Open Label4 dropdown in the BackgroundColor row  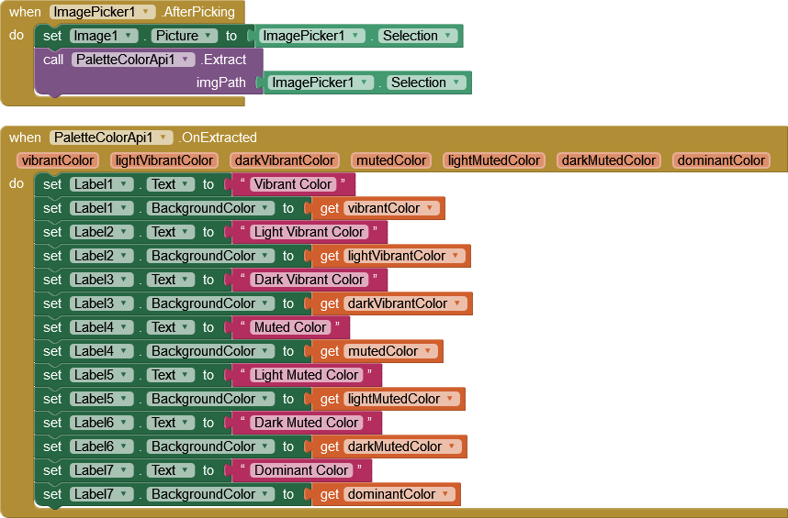tap(102, 351)
